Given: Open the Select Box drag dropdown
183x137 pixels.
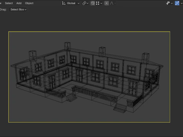Looking at the screenshot, I should click(18, 10).
